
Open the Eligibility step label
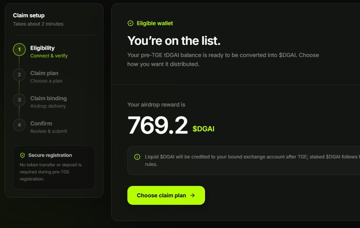point(42,48)
